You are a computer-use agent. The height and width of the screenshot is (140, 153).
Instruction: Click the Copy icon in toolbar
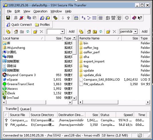coord(29,18)
